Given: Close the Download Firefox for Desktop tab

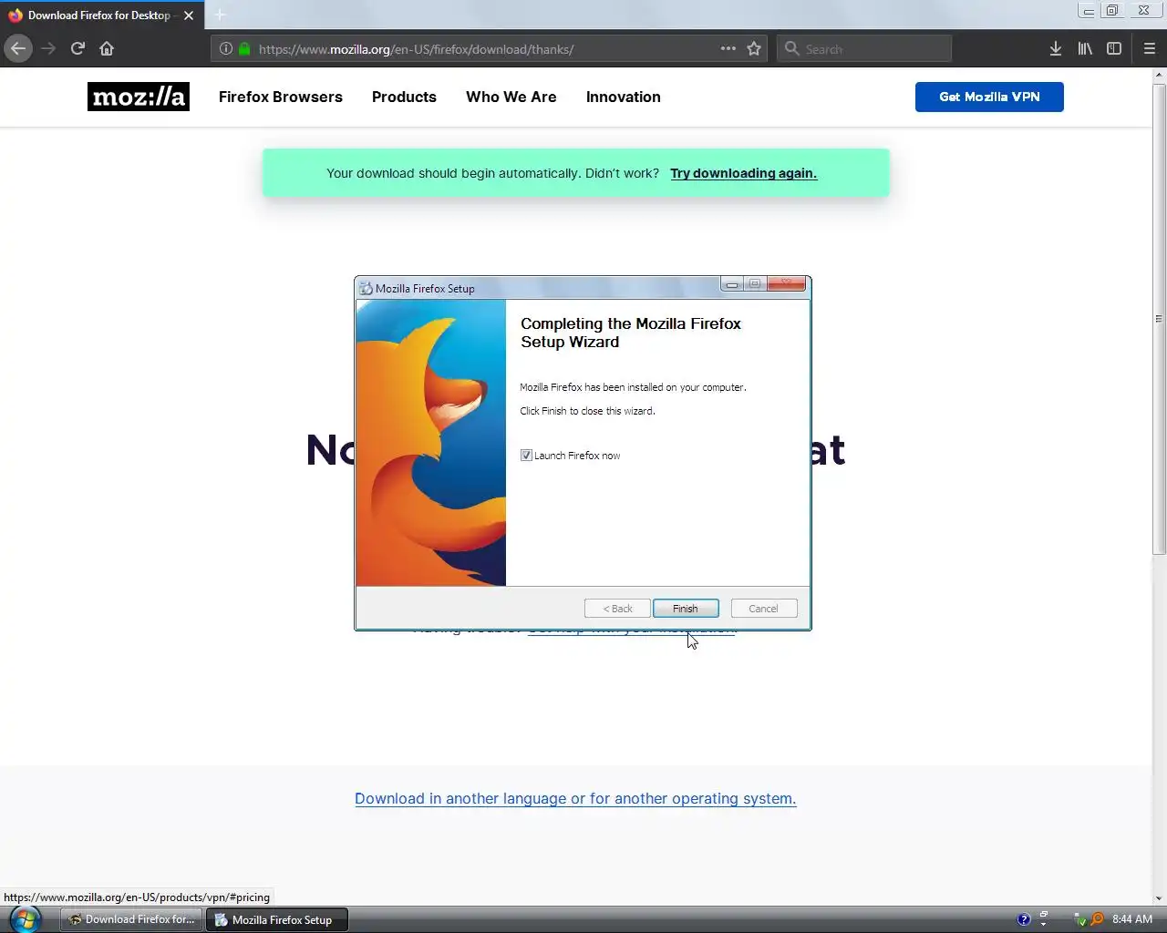Looking at the screenshot, I should [189, 15].
